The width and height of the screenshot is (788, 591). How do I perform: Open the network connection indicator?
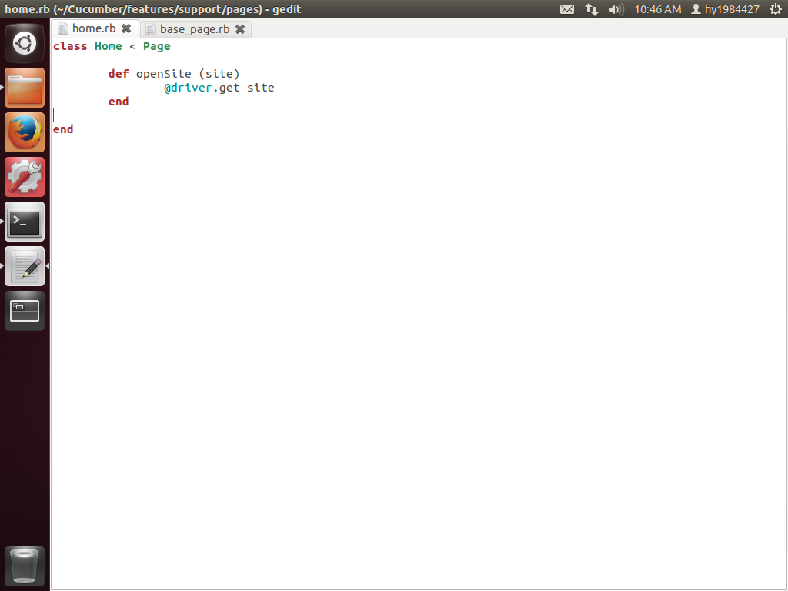(x=592, y=9)
